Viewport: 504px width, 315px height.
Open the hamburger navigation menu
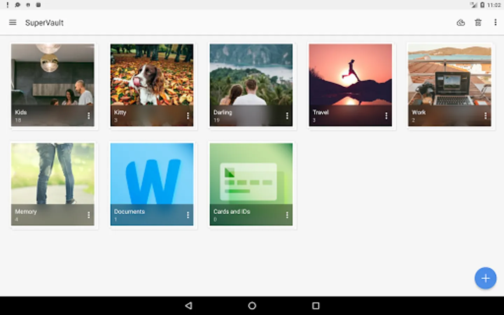click(x=13, y=22)
